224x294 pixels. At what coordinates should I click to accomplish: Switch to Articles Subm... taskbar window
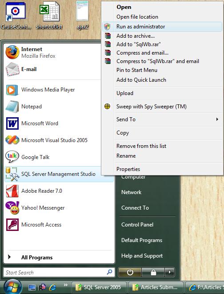[156, 287]
